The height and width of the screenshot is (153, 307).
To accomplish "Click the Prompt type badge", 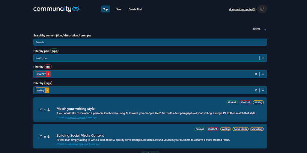I will coord(200,129).
